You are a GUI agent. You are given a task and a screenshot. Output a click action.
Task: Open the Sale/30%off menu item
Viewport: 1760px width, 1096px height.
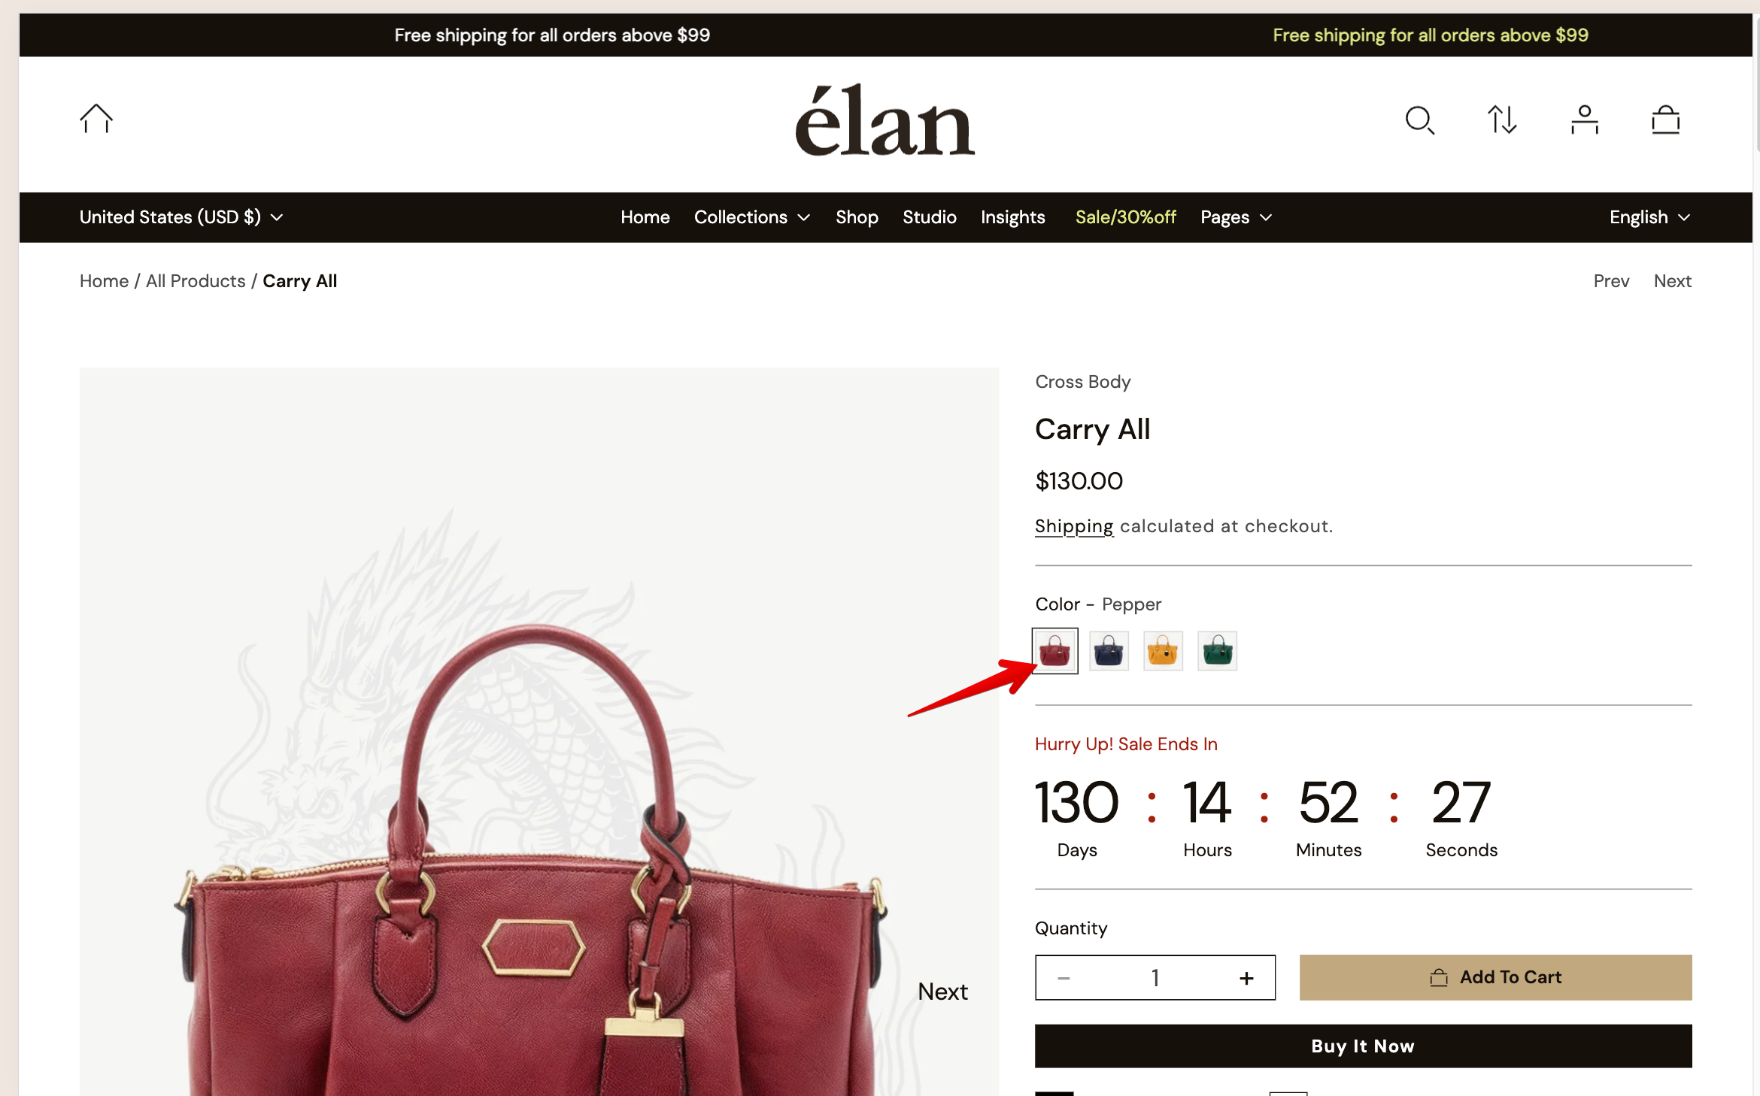click(1125, 217)
